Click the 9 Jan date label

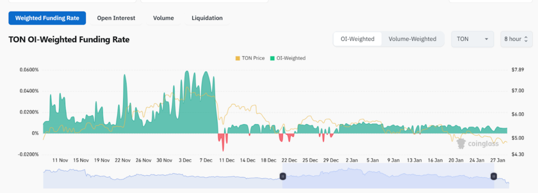tap(393, 160)
